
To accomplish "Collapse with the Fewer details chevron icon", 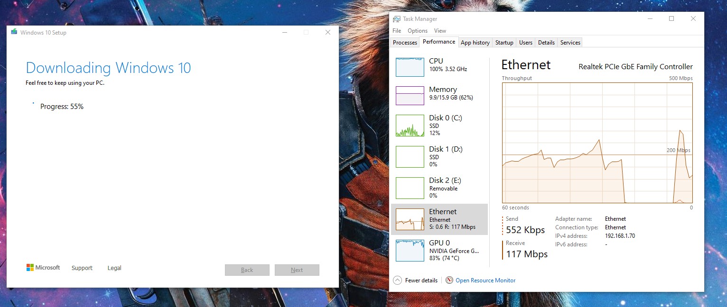I will tap(398, 280).
